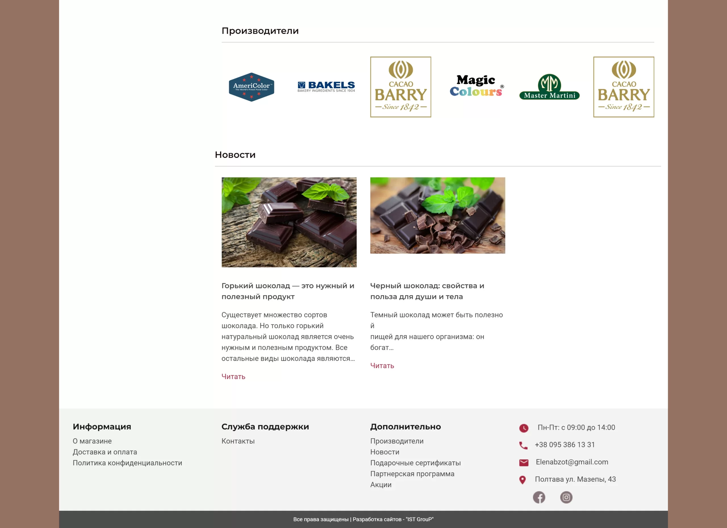Open the О магазине page
The height and width of the screenshot is (528, 727).
pos(92,441)
